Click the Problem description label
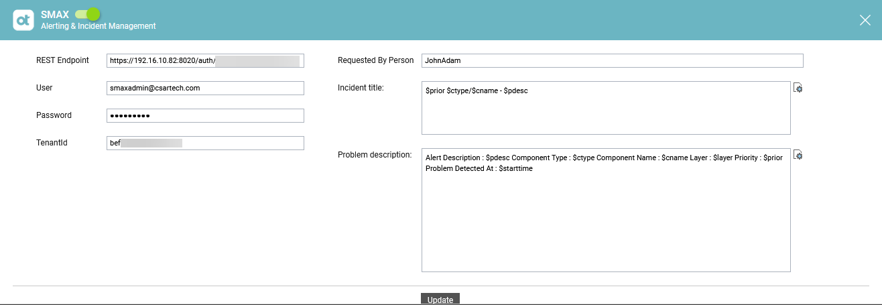The image size is (882, 305). point(374,155)
